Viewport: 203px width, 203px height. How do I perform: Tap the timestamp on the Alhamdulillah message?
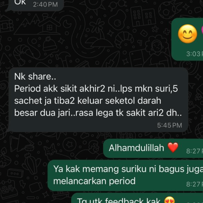point(195,151)
